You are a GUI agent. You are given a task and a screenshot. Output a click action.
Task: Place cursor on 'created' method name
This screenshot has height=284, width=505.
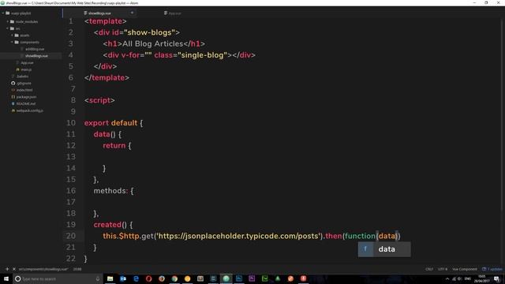(x=107, y=225)
